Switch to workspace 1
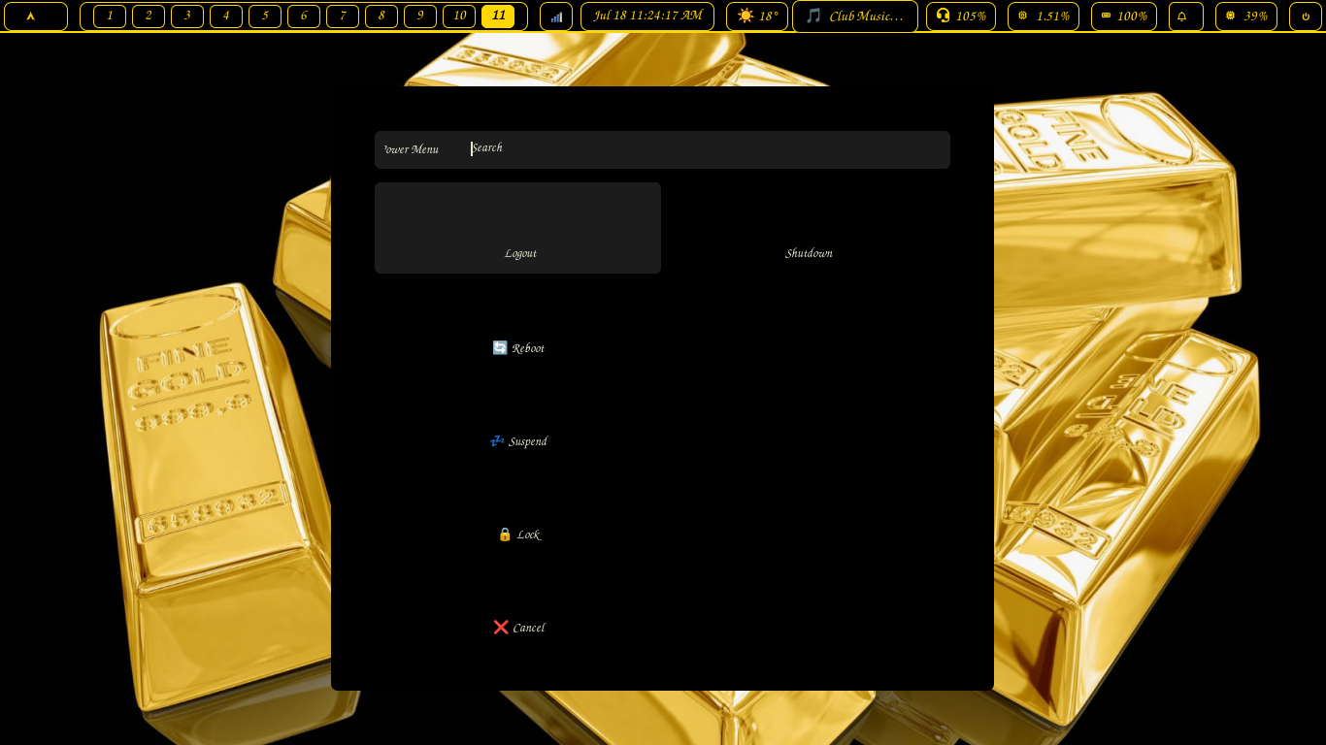The width and height of the screenshot is (1326, 745). click(110, 16)
